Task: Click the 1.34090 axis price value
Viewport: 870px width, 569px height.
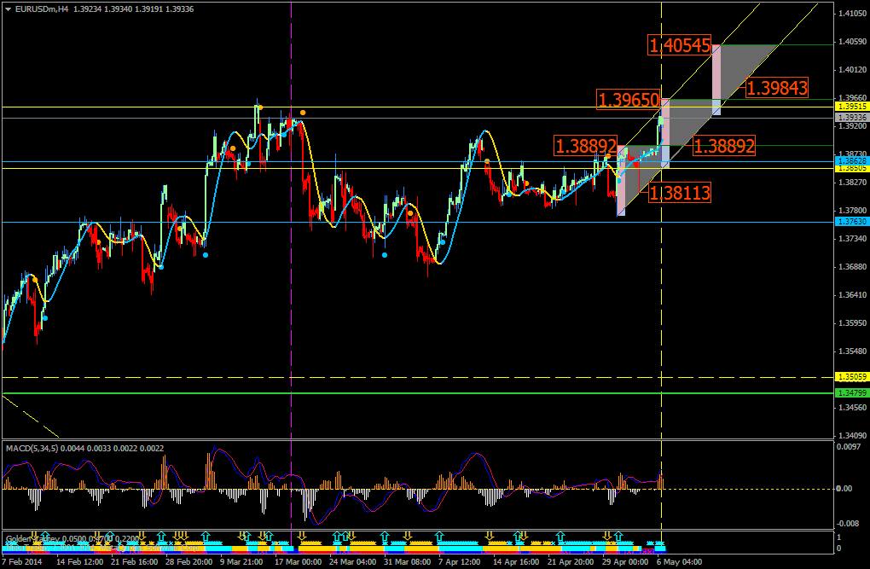Action: point(853,436)
